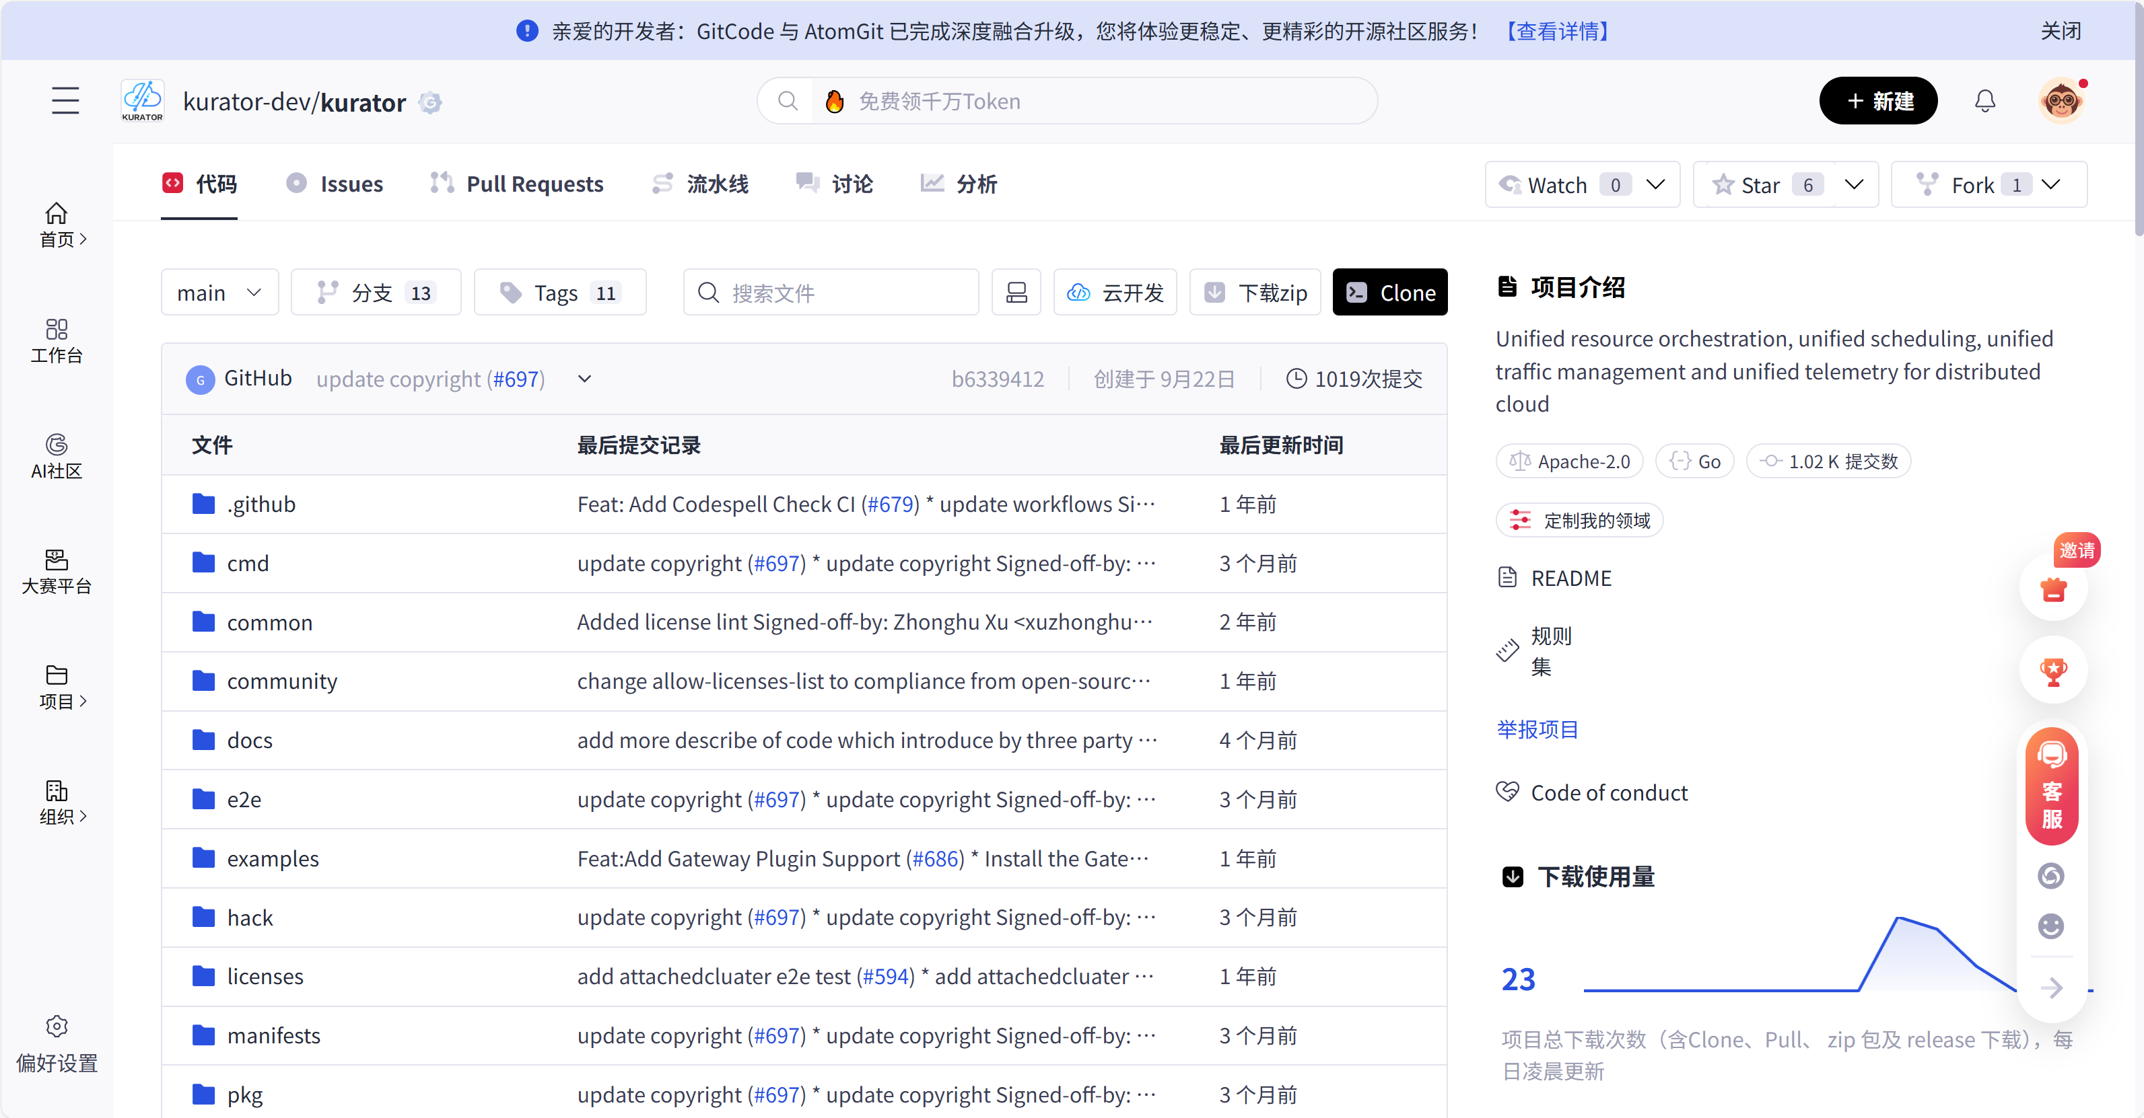This screenshot has width=2144, height=1118.
Task: Expand the latest commit message chevron
Action: point(584,379)
